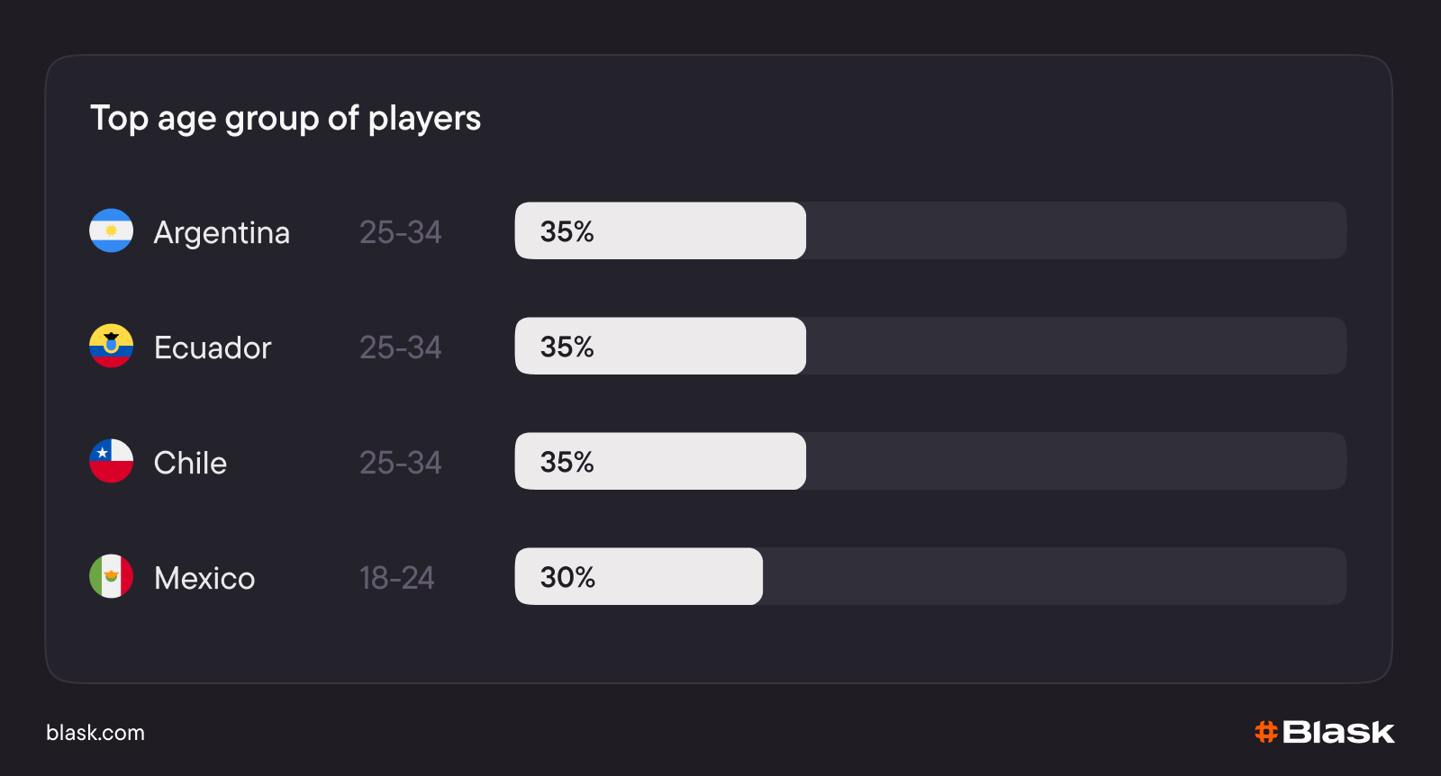
Task: Select the Ecuador 35% progress bar
Action: pos(930,346)
